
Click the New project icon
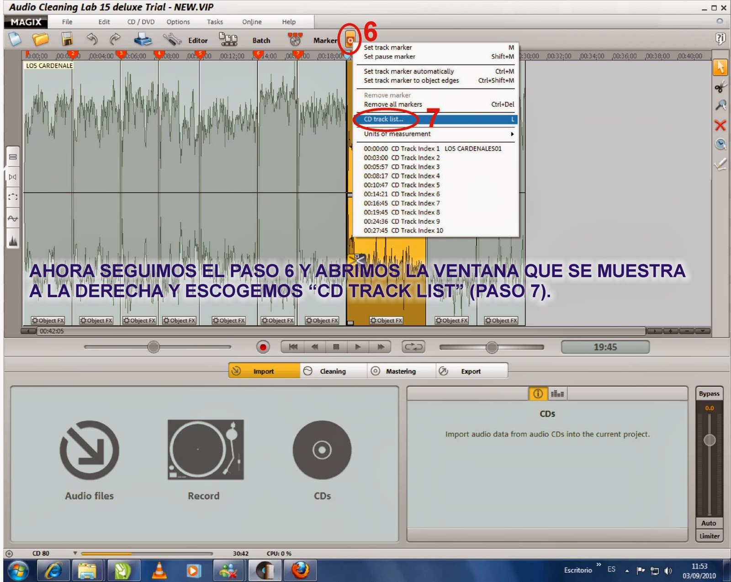[15, 40]
